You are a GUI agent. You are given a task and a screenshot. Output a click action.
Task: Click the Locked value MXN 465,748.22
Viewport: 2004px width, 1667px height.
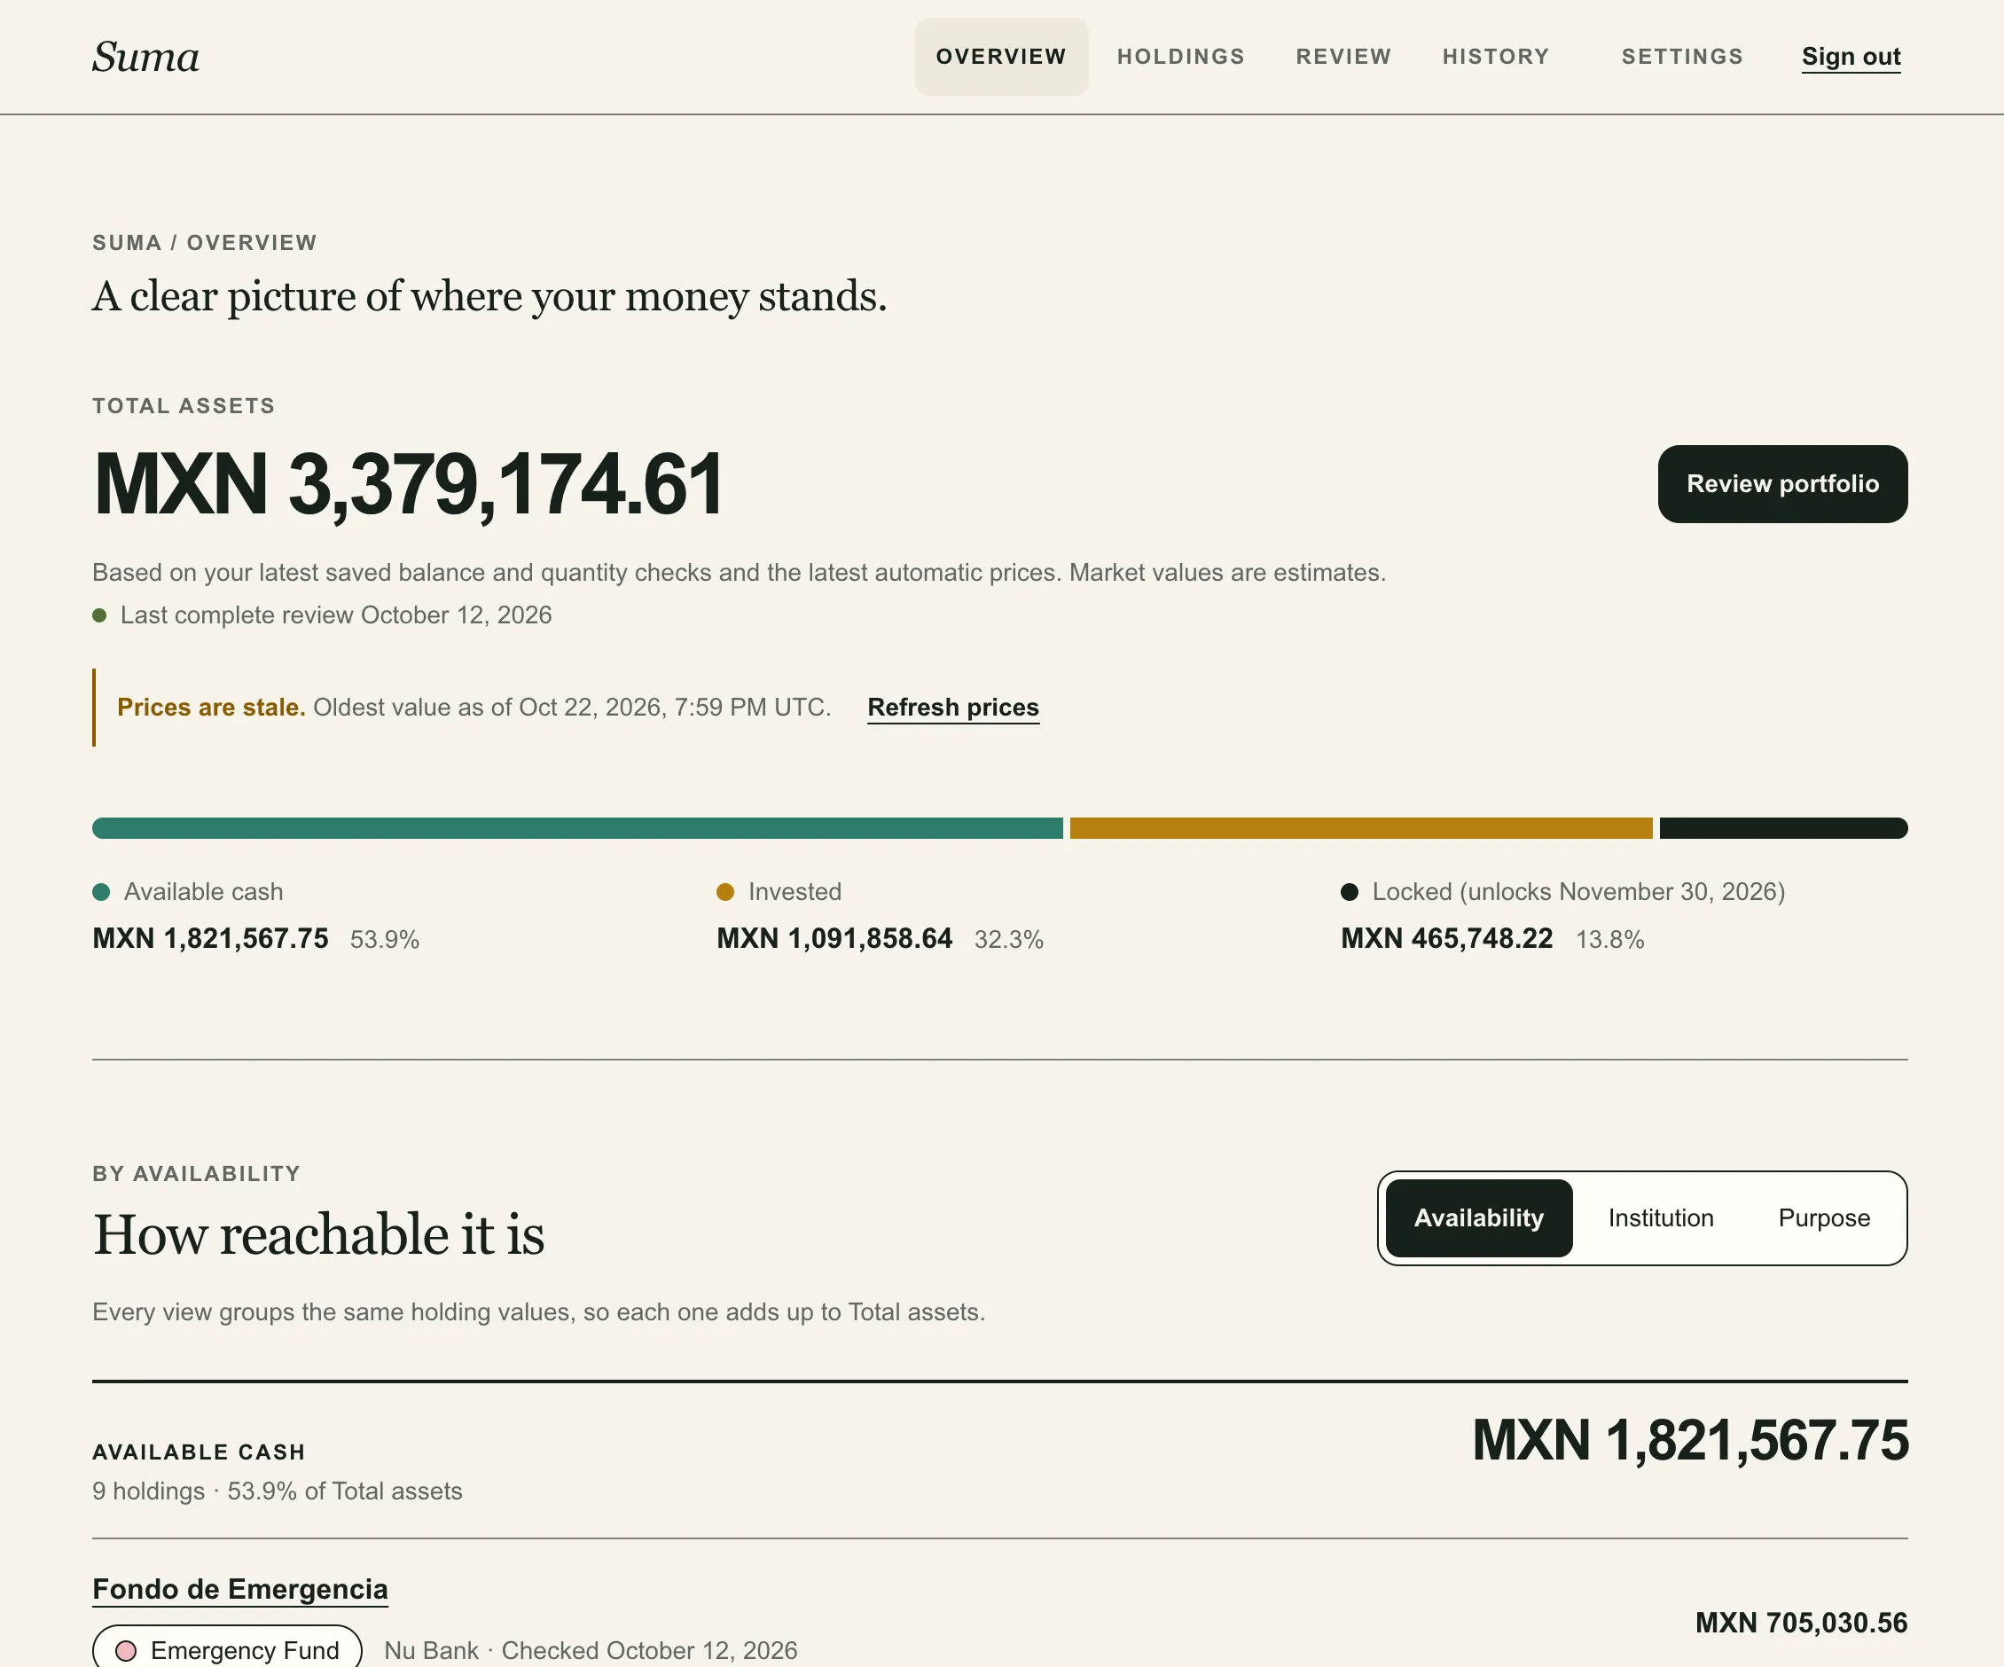pos(1445,939)
